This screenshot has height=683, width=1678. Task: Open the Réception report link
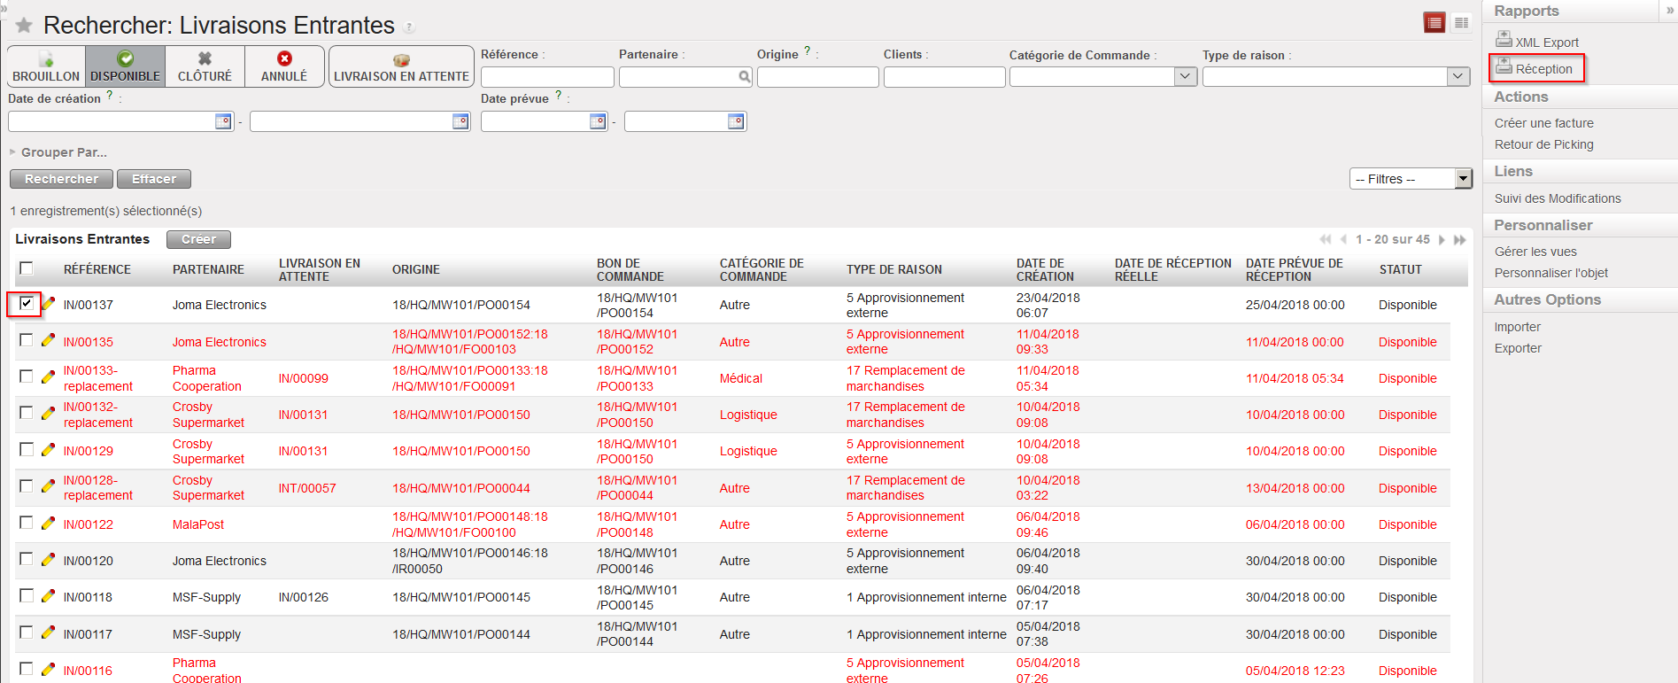point(1543,69)
